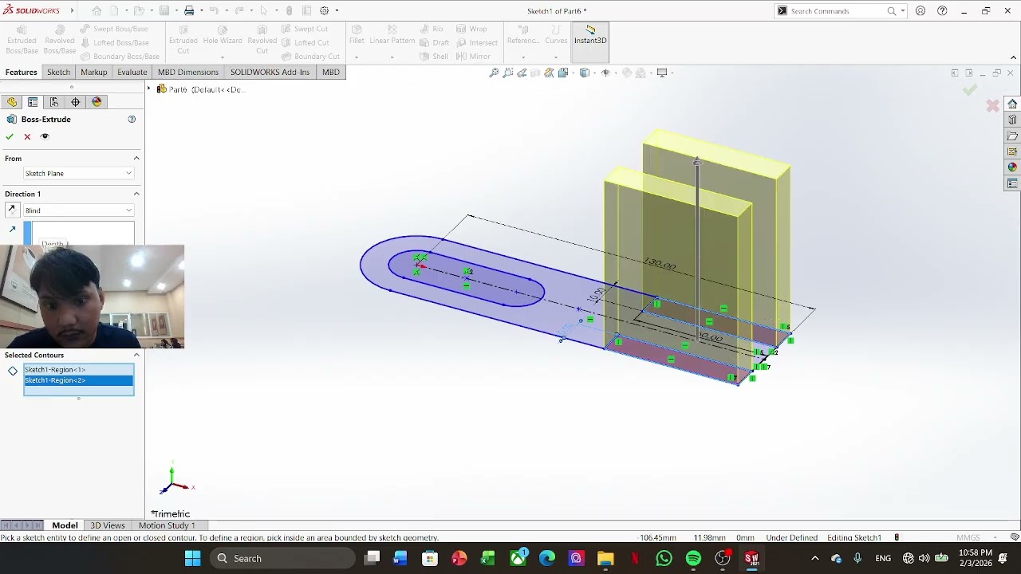Collapse the From section
Screen dimensions: 1021x574
coord(136,159)
